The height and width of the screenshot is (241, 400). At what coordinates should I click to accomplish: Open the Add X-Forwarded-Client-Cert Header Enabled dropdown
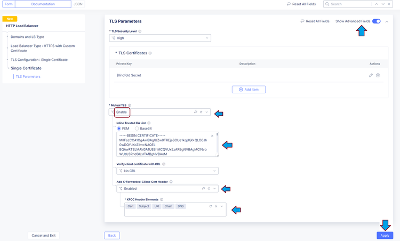tap(167, 188)
